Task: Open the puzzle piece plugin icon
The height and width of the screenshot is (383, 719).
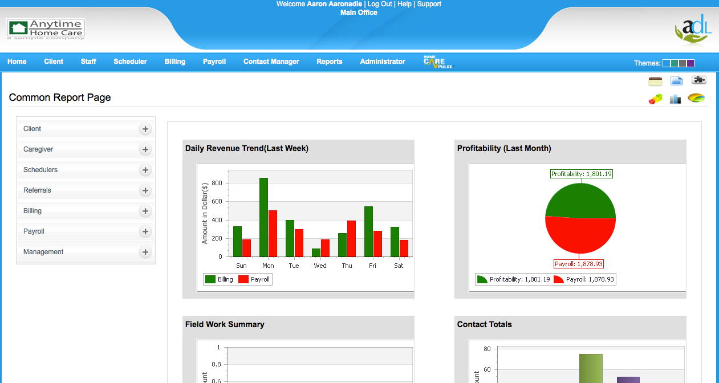Action: (699, 80)
